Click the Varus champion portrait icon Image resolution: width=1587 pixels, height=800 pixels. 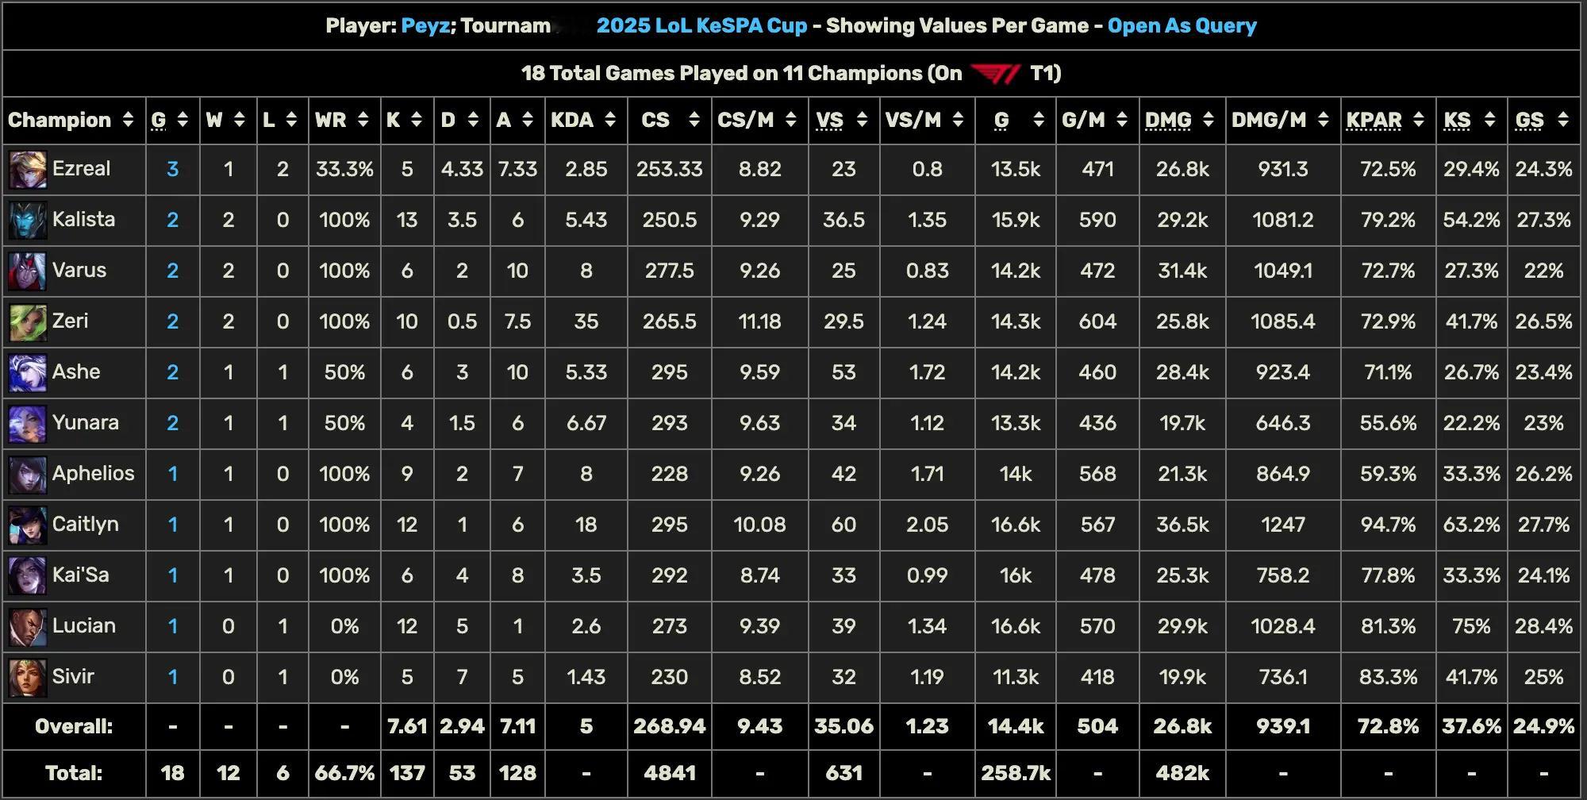27,271
